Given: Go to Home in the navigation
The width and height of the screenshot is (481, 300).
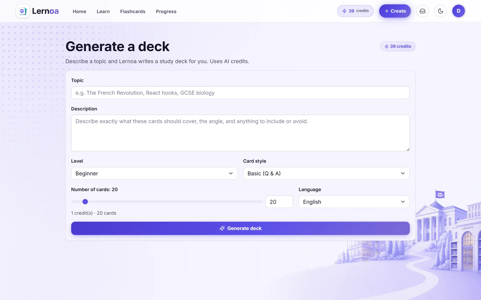Looking at the screenshot, I should pyautogui.click(x=79, y=11).
